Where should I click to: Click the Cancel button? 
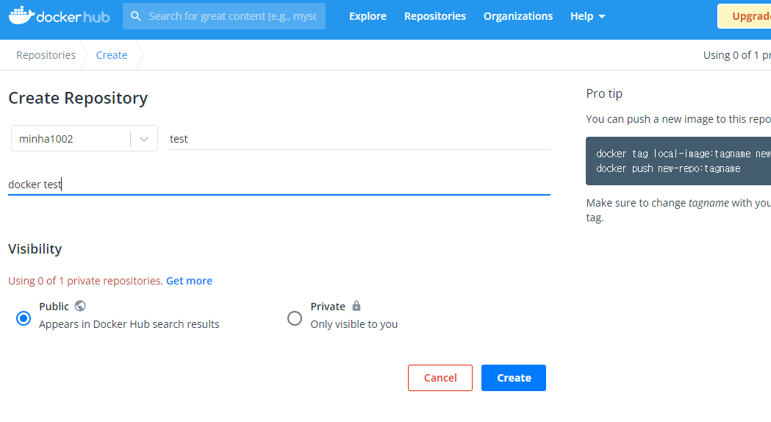(x=440, y=378)
